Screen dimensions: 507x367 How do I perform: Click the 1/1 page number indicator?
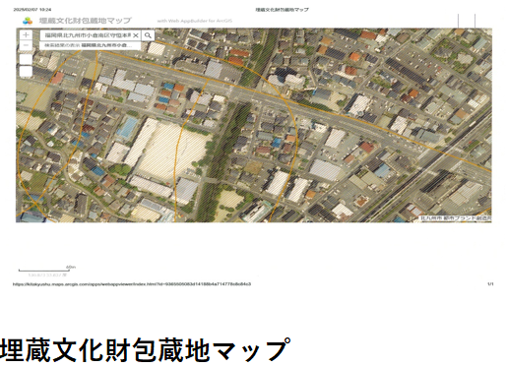[490, 284]
